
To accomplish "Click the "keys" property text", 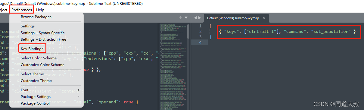I will click(231, 31).
